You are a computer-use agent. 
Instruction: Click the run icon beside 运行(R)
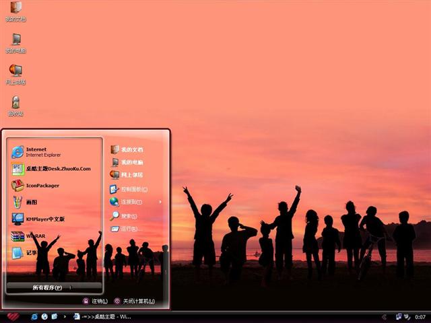coord(114,229)
